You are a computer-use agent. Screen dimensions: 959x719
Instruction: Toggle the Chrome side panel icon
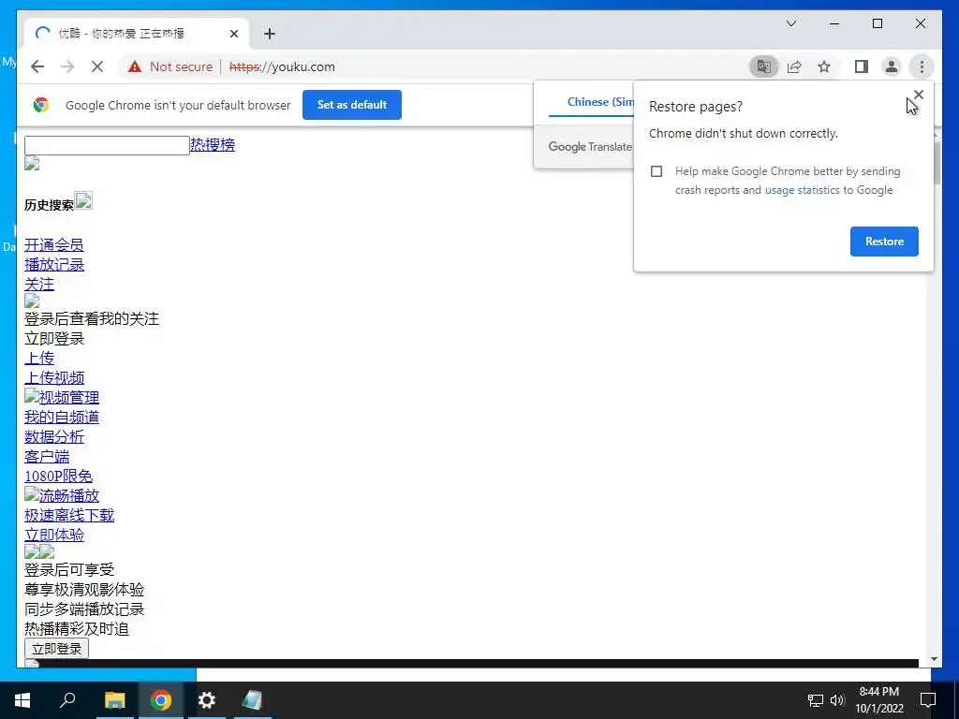[862, 66]
